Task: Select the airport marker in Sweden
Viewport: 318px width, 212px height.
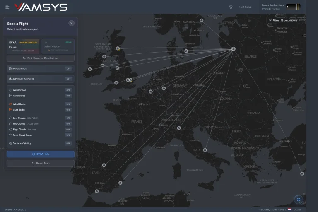Action: (201, 20)
